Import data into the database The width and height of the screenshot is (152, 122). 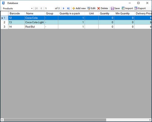coord(127,8)
